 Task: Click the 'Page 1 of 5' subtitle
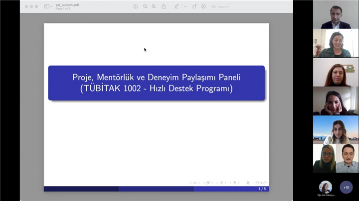tap(63, 8)
